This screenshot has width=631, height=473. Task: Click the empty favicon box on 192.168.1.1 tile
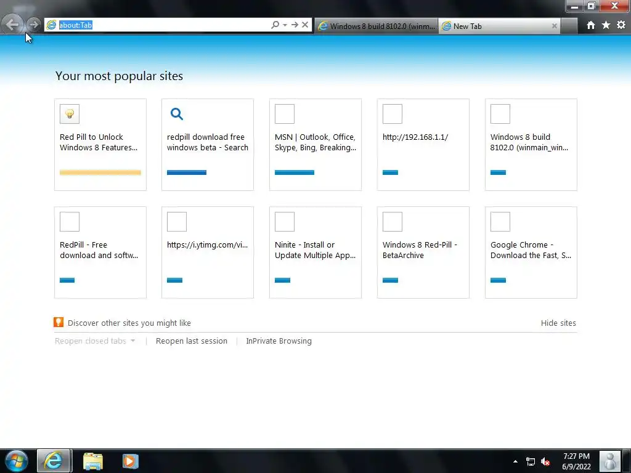click(393, 114)
